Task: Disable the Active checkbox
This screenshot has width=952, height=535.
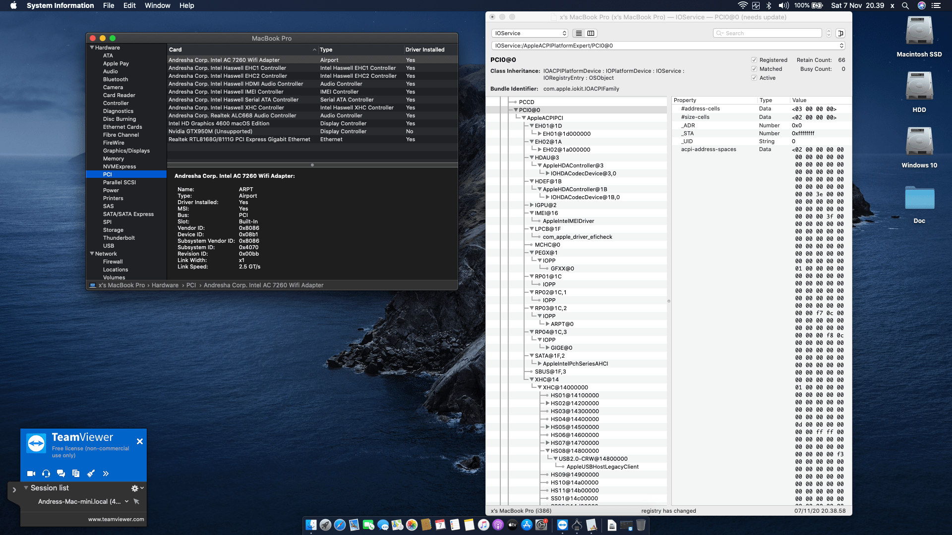Action: pyautogui.click(x=754, y=78)
